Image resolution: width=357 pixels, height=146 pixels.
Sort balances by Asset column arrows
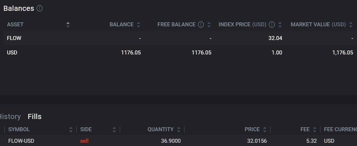click(x=68, y=25)
